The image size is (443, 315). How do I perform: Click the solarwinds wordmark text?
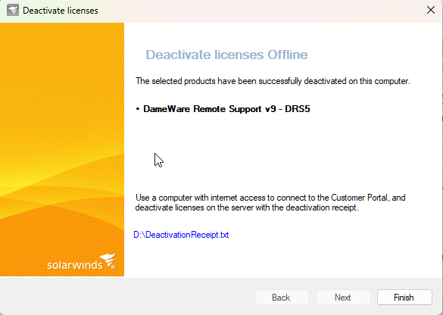click(x=74, y=265)
